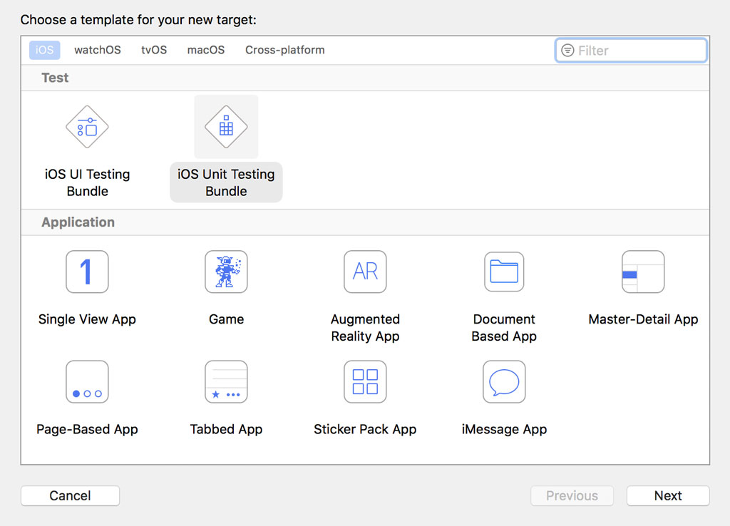Select the Single View App template icon
The width and height of the screenshot is (730, 526).
point(87,272)
